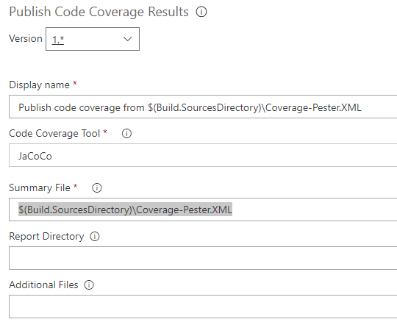Click the empty Report Directory field
The height and width of the screenshot is (322, 397).
pyautogui.click(x=203, y=258)
